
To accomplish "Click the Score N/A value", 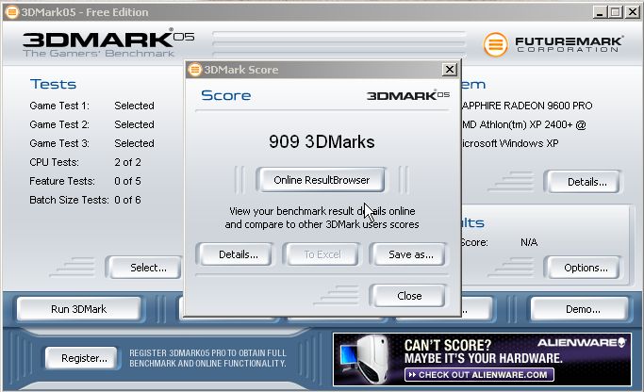I will (529, 242).
